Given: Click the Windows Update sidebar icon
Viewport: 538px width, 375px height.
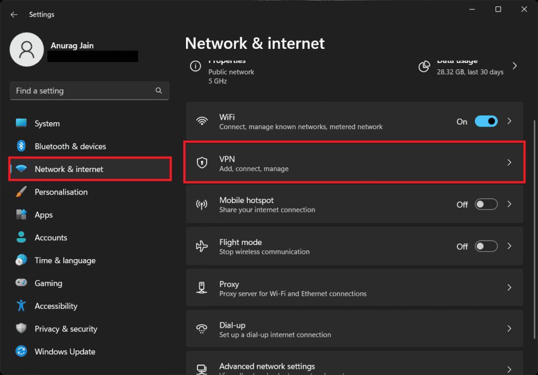Looking at the screenshot, I should point(20,351).
